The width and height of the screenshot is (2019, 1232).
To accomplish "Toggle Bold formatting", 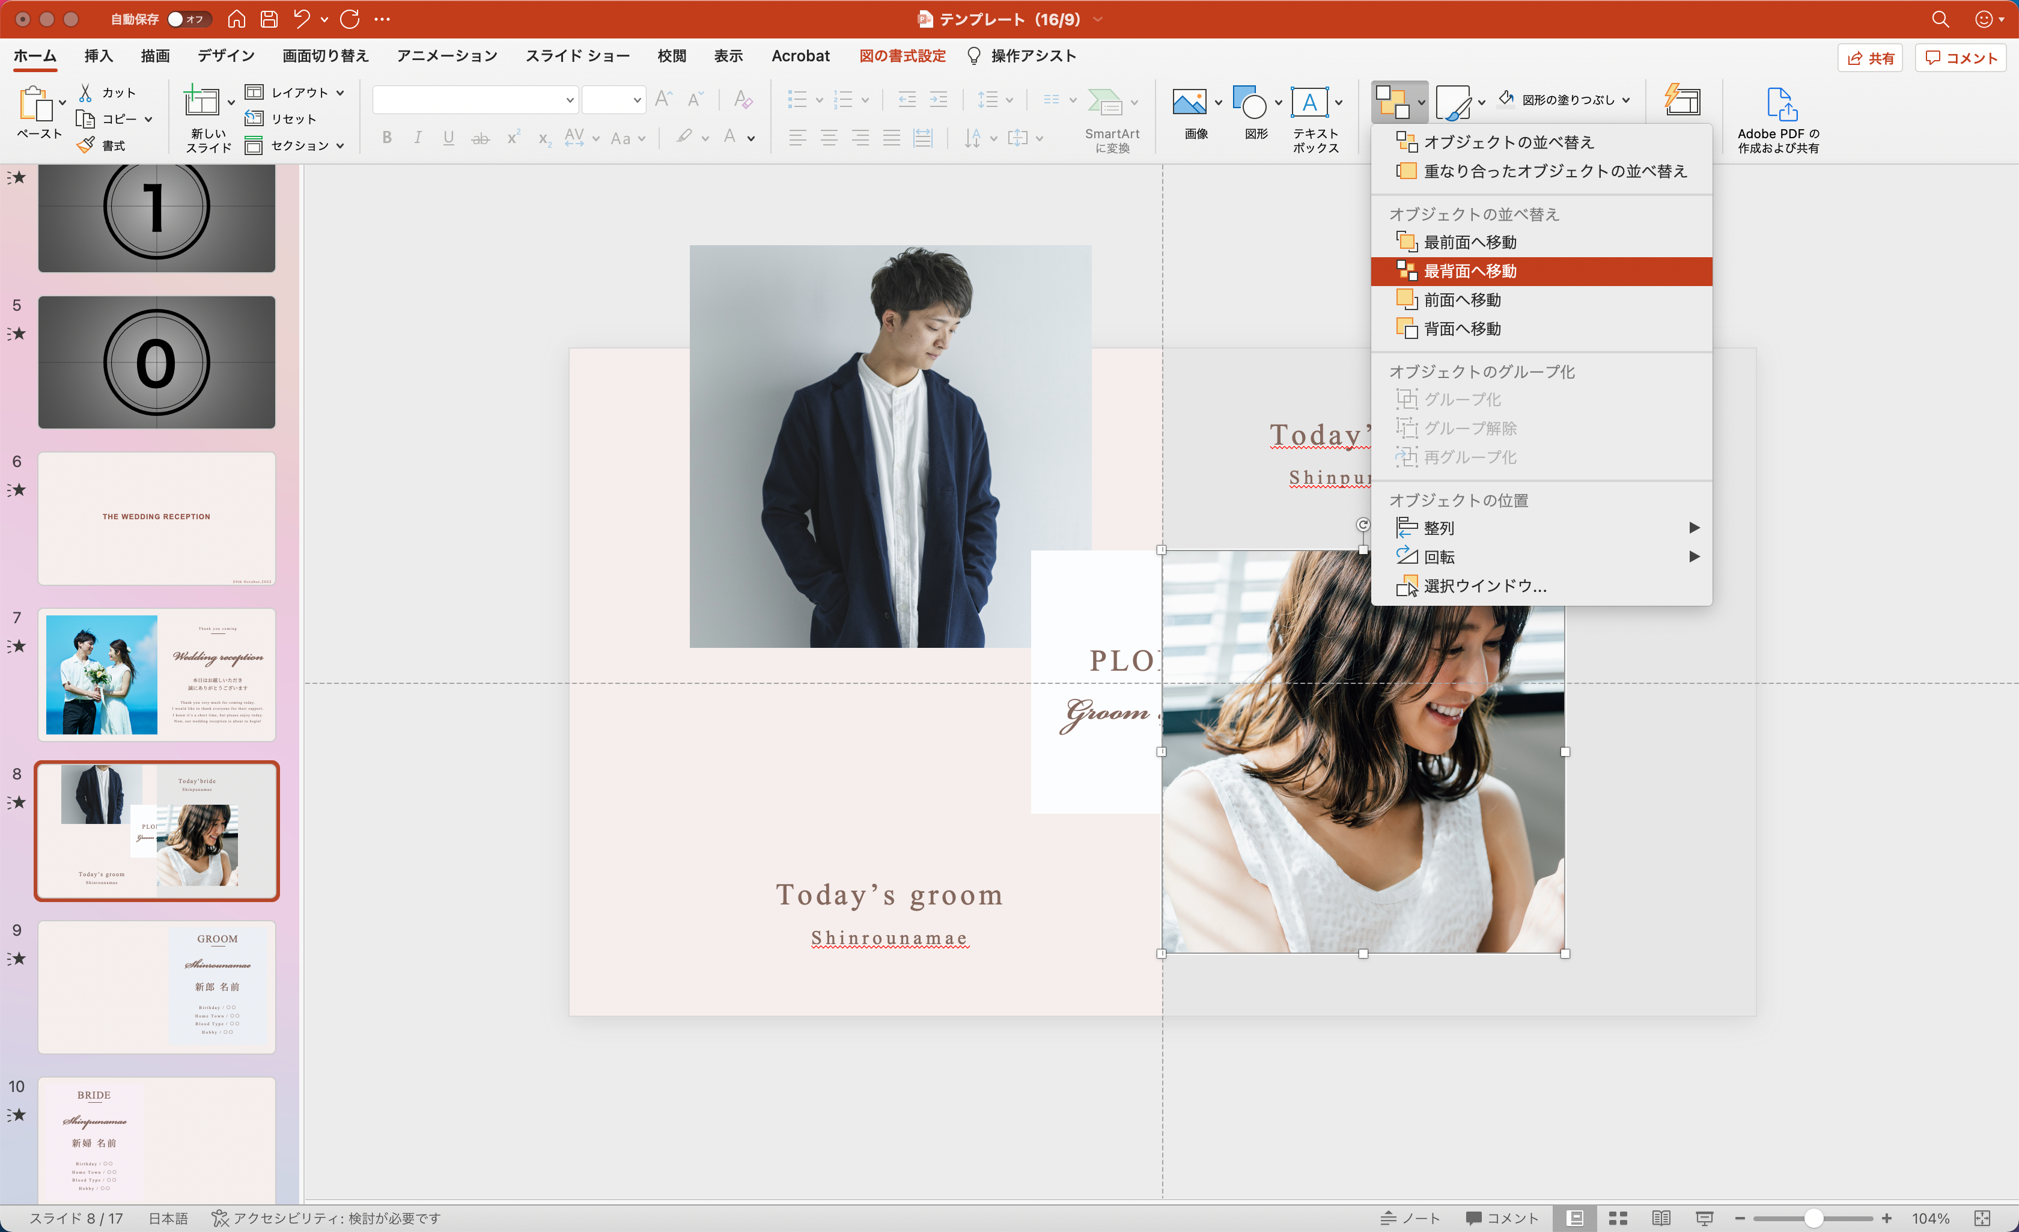I will pos(387,138).
